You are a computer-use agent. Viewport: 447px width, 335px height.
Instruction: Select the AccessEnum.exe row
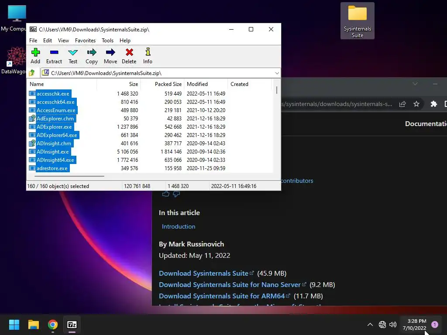[150, 110]
